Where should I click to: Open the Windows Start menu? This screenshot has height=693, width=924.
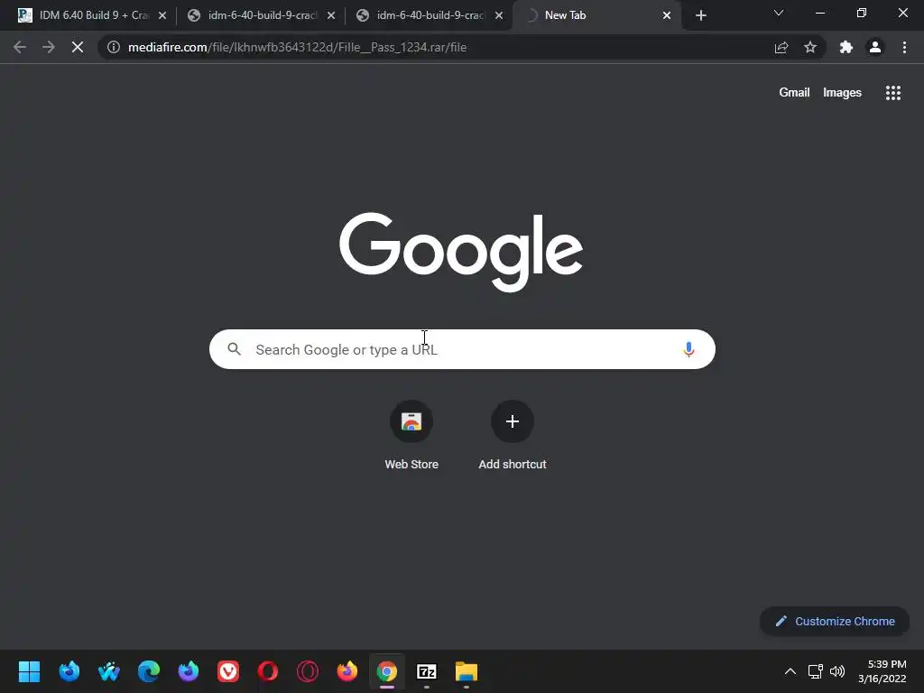tap(29, 671)
